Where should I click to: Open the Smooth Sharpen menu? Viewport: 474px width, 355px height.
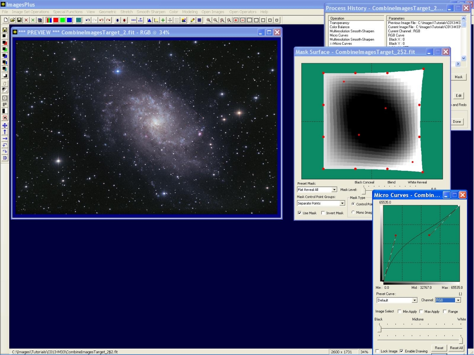[151, 12]
